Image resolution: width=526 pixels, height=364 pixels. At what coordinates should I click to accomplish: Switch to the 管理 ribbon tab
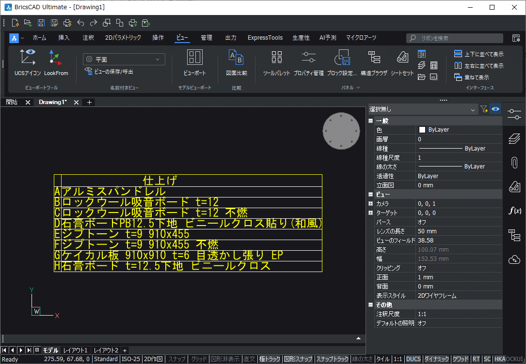[x=207, y=37]
